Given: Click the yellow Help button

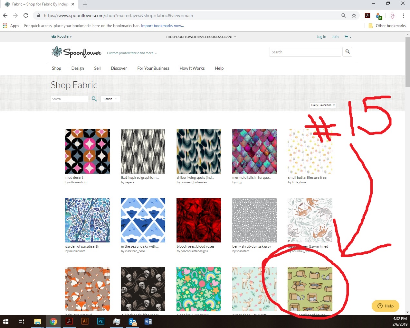Looking at the screenshot, I should 386,306.
